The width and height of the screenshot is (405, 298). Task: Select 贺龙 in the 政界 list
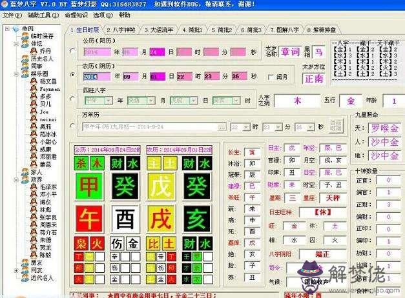pos(45,248)
